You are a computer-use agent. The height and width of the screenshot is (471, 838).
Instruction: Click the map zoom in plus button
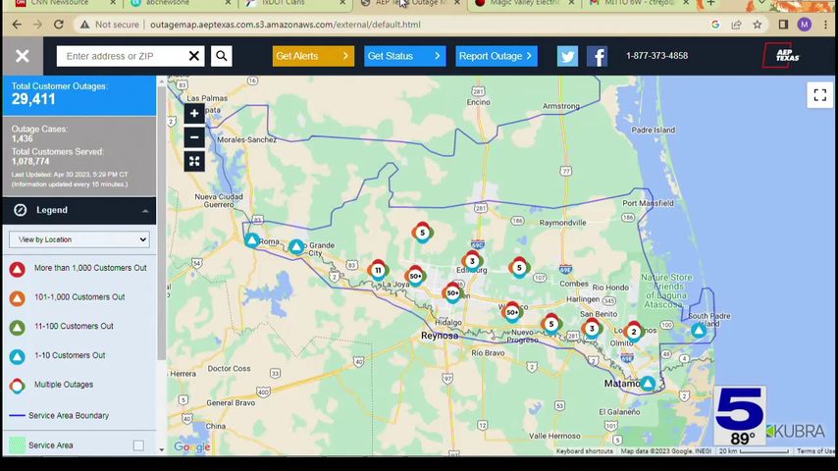coord(193,114)
